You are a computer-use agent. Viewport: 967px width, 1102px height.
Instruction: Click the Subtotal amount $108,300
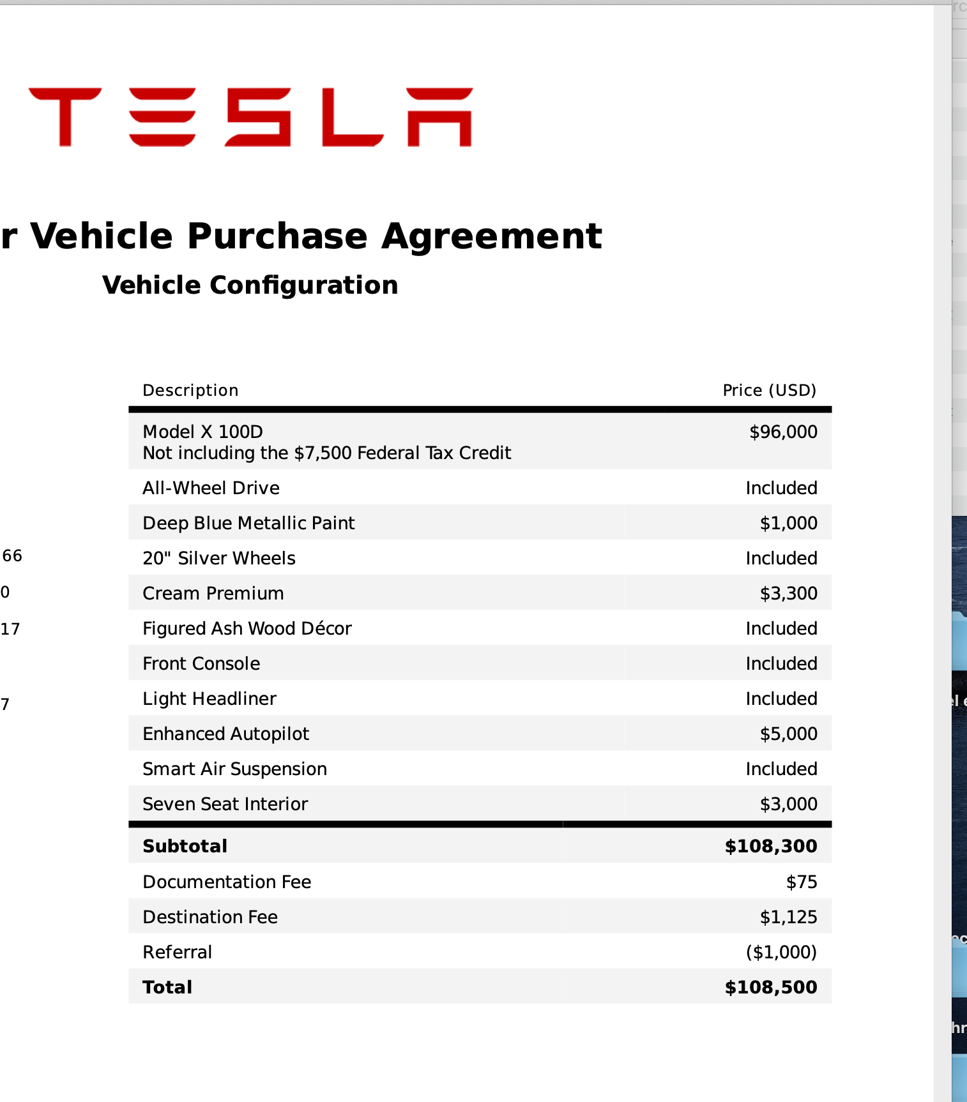[770, 846]
